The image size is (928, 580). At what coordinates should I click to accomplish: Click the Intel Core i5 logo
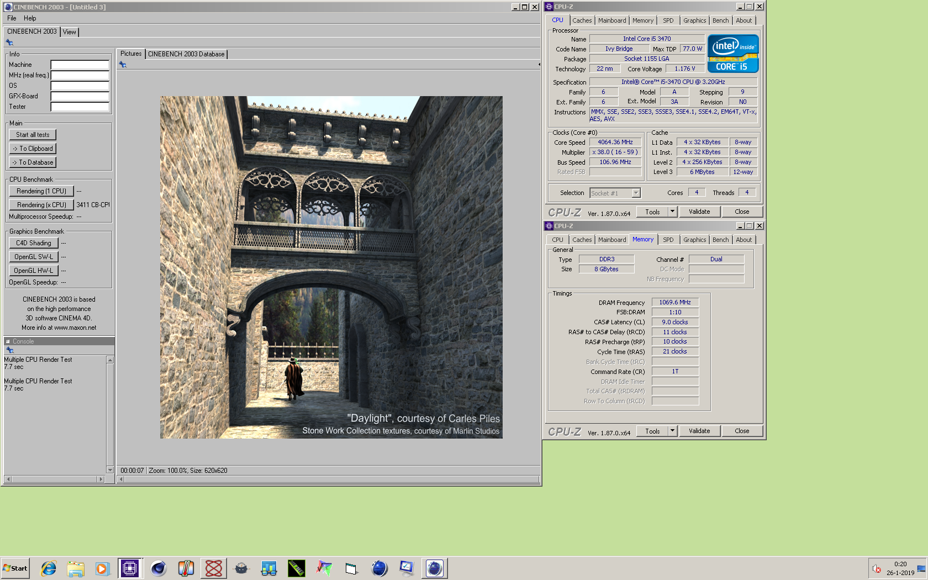point(733,54)
